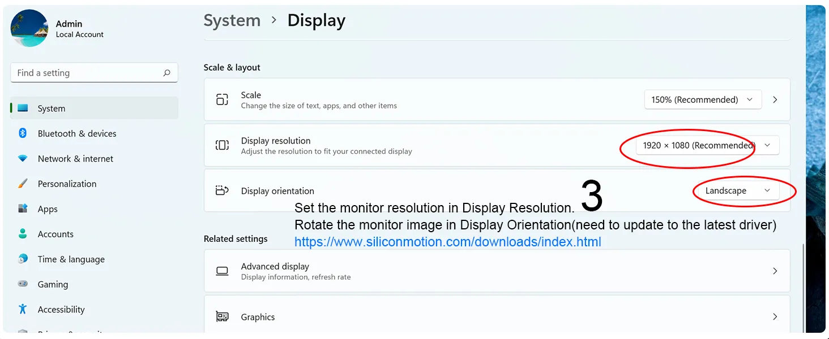829x339 pixels.
Task: Click the search magnifier icon
Action: tap(166, 73)
